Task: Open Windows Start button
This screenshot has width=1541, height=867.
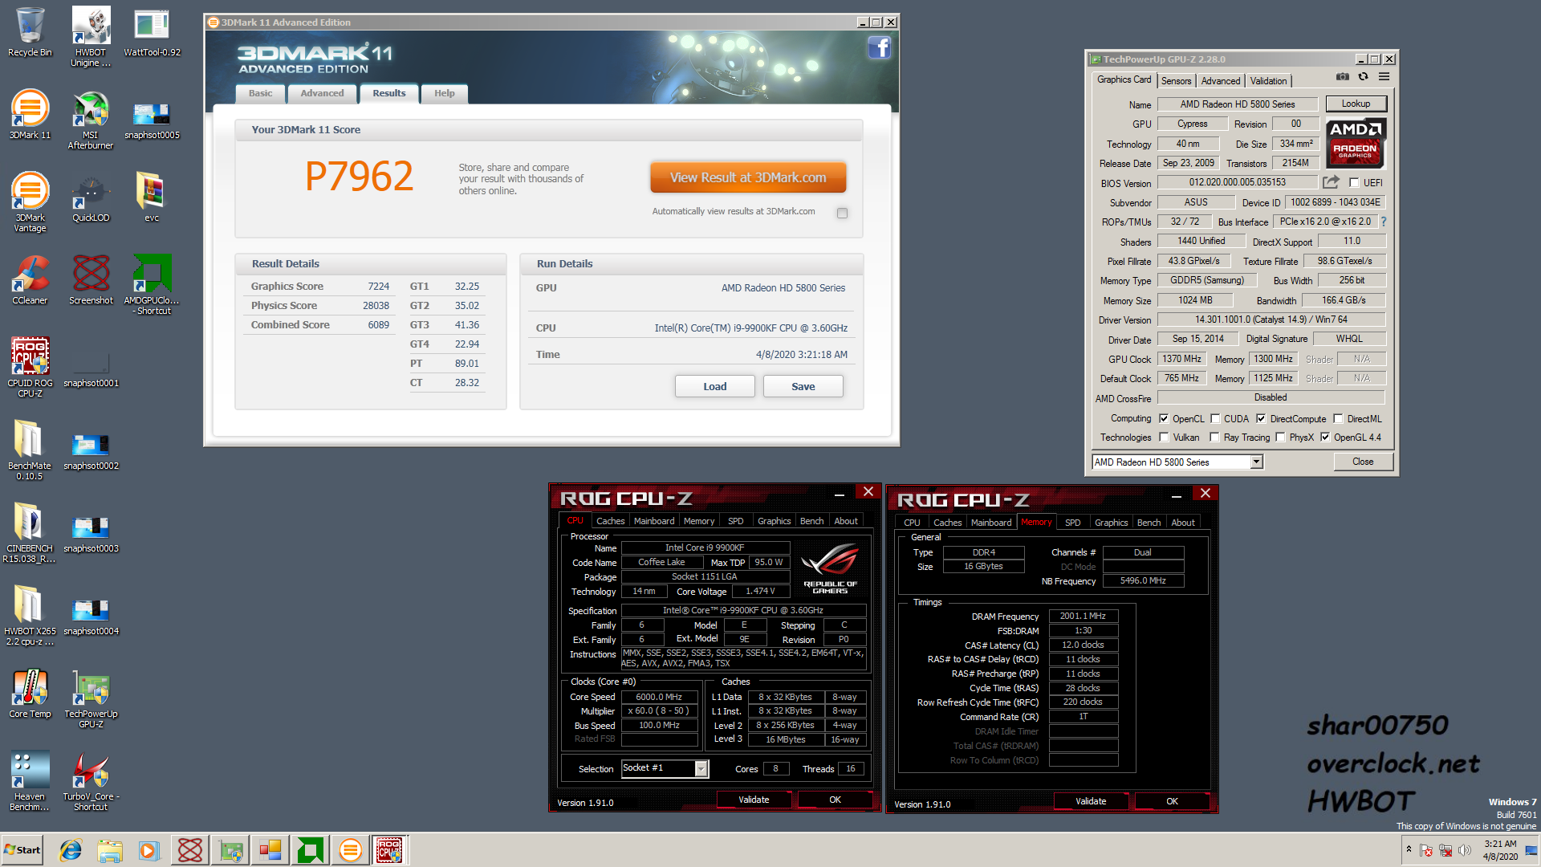Action: pos(22,850)
